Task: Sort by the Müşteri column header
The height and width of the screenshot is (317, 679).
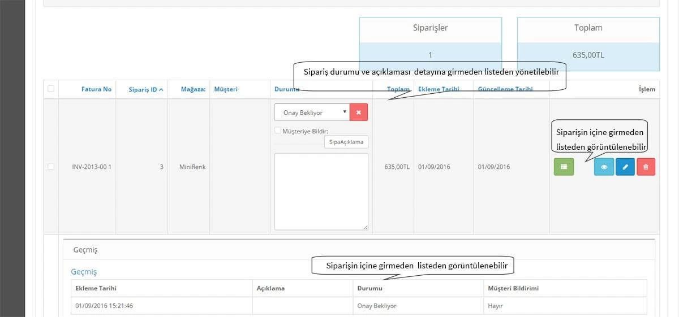Action: click(226, 89)
